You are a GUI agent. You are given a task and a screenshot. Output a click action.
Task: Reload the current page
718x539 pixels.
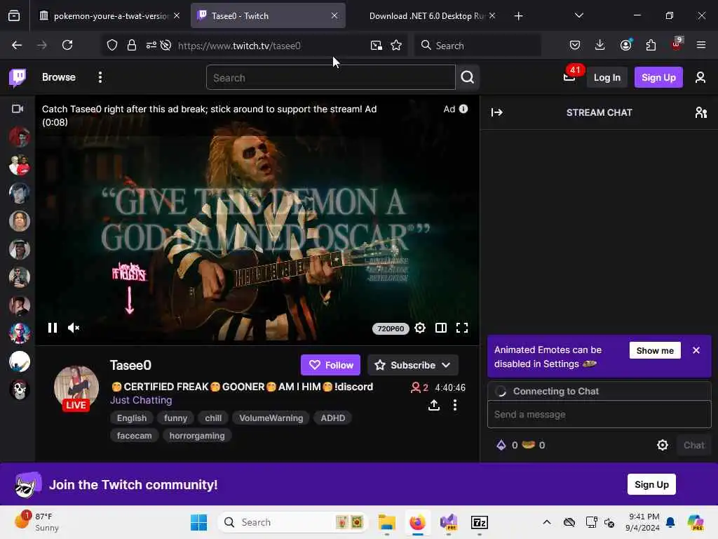pos(67,45)
